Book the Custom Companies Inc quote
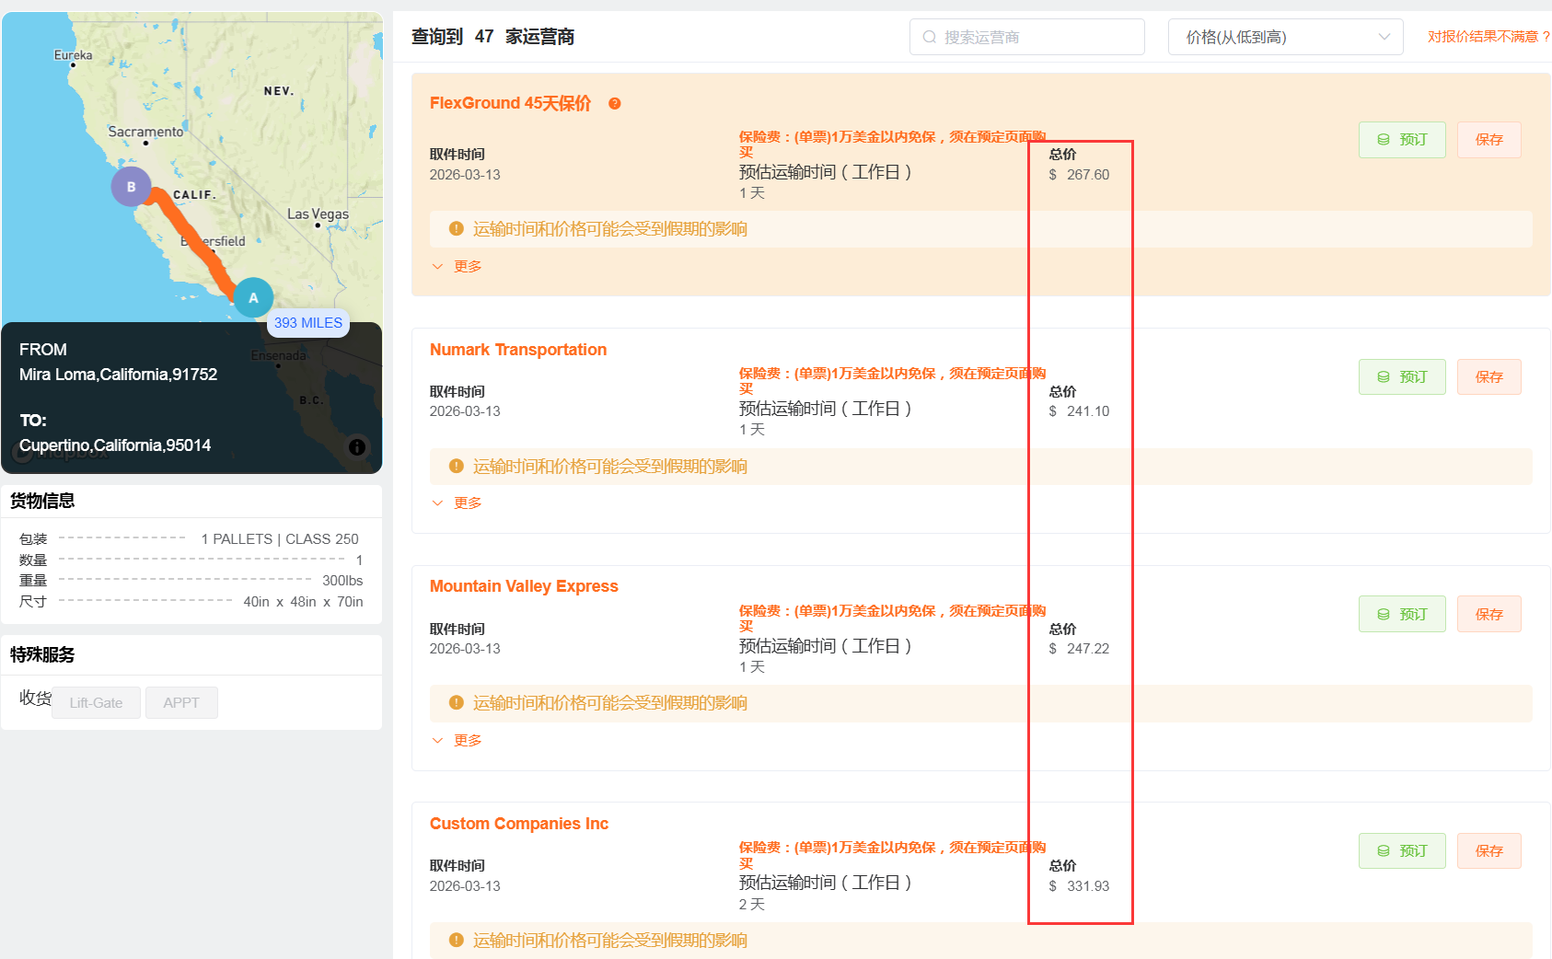Viewport: 1552px width, 959px height. (1401, 851)
